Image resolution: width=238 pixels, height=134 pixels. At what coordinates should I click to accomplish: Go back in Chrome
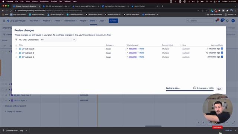(x=3, y=10)
